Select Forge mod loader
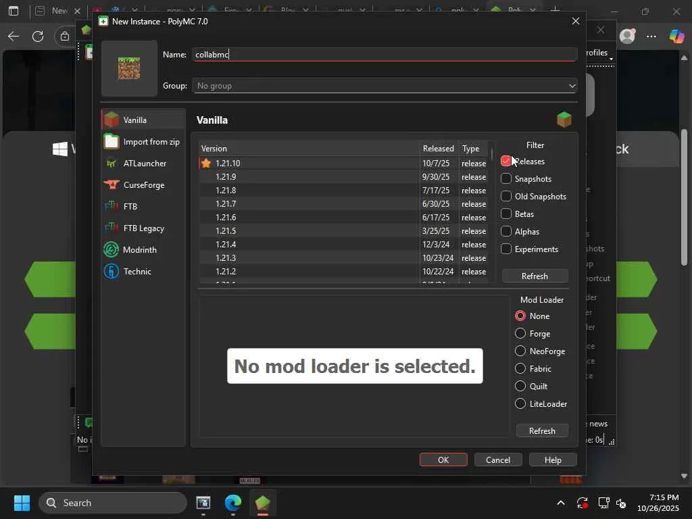This screenshot has width=692, height=519. pyautogui.click(x=521, y=333)
